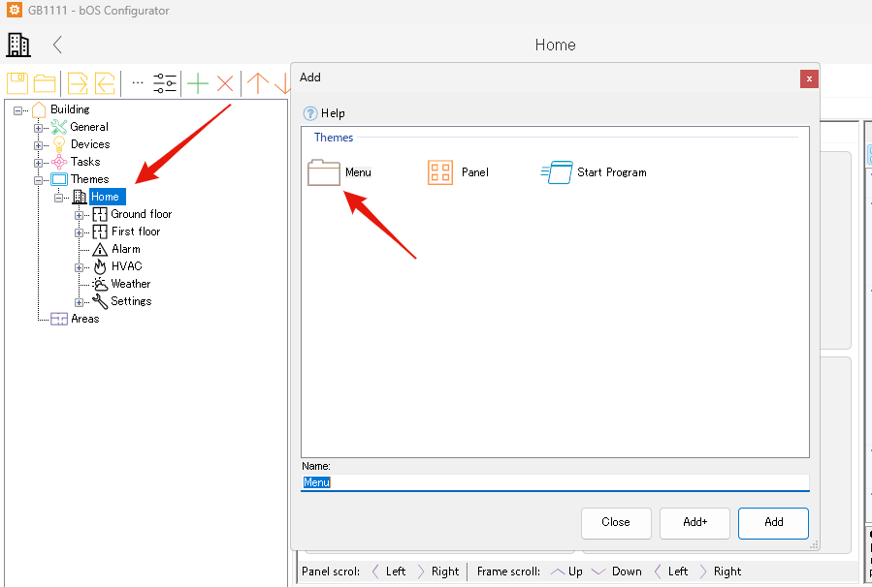Expand the Devices tree node
872x587 pixels.
coord(39,145)
